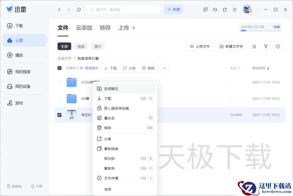Click the 新建文件夹 button
Viewport: 293px width, 196px height.
tap(231, 47)
